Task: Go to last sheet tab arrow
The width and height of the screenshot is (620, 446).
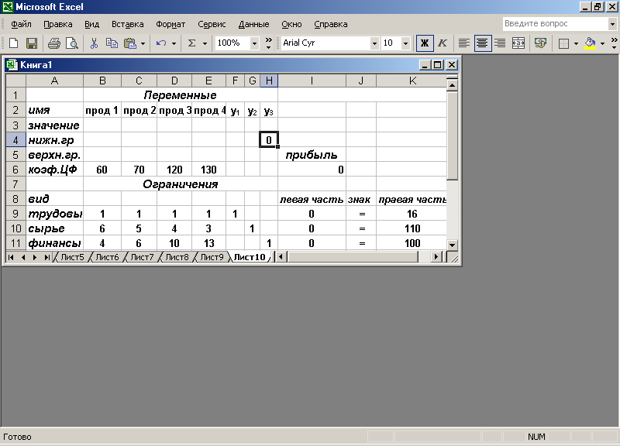Action: tap(47, 258)
